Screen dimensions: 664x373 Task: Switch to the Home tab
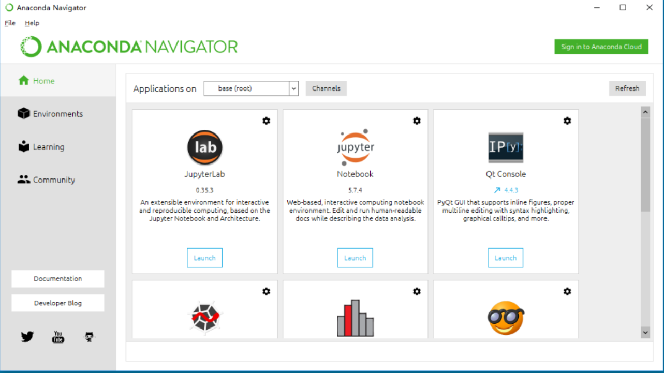coord(58,81)
